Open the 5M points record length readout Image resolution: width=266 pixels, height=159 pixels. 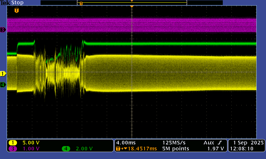coord(176,149)
